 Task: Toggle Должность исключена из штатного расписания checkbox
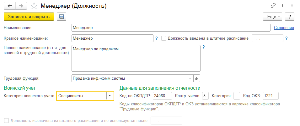click(7, 120)
